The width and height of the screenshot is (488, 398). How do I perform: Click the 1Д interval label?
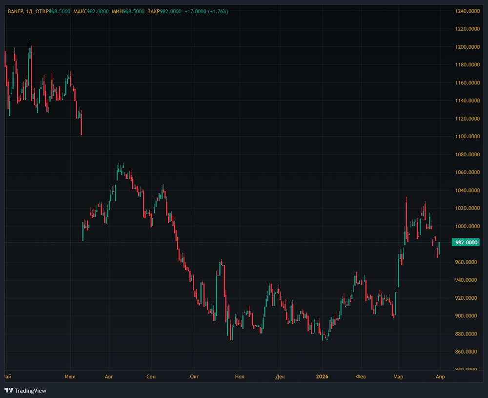29,11
